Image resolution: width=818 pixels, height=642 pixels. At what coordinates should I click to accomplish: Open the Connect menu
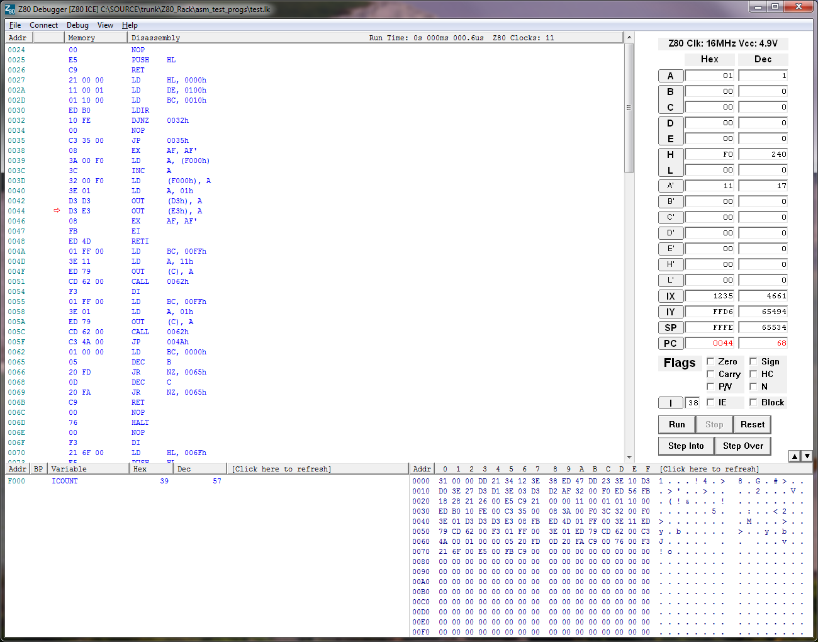(x=43, y=25)
